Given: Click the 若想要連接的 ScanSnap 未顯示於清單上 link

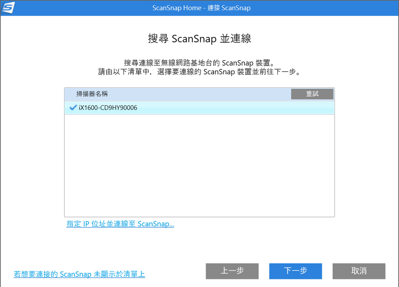Looking at the screenshot, I should pos(79,274).
